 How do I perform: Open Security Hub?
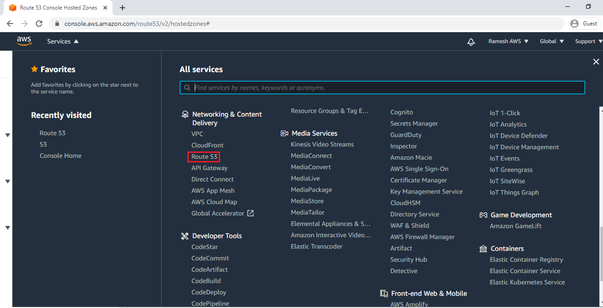click(x=409, y=259)
